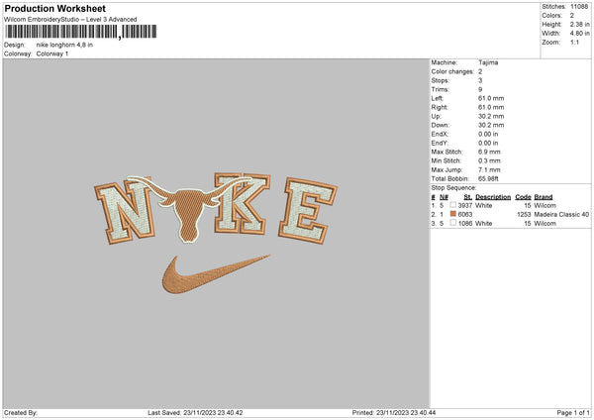Screen dimensions: 594x420
Task: Click the 'Brand' column header
Action: [x=544, y=197]
